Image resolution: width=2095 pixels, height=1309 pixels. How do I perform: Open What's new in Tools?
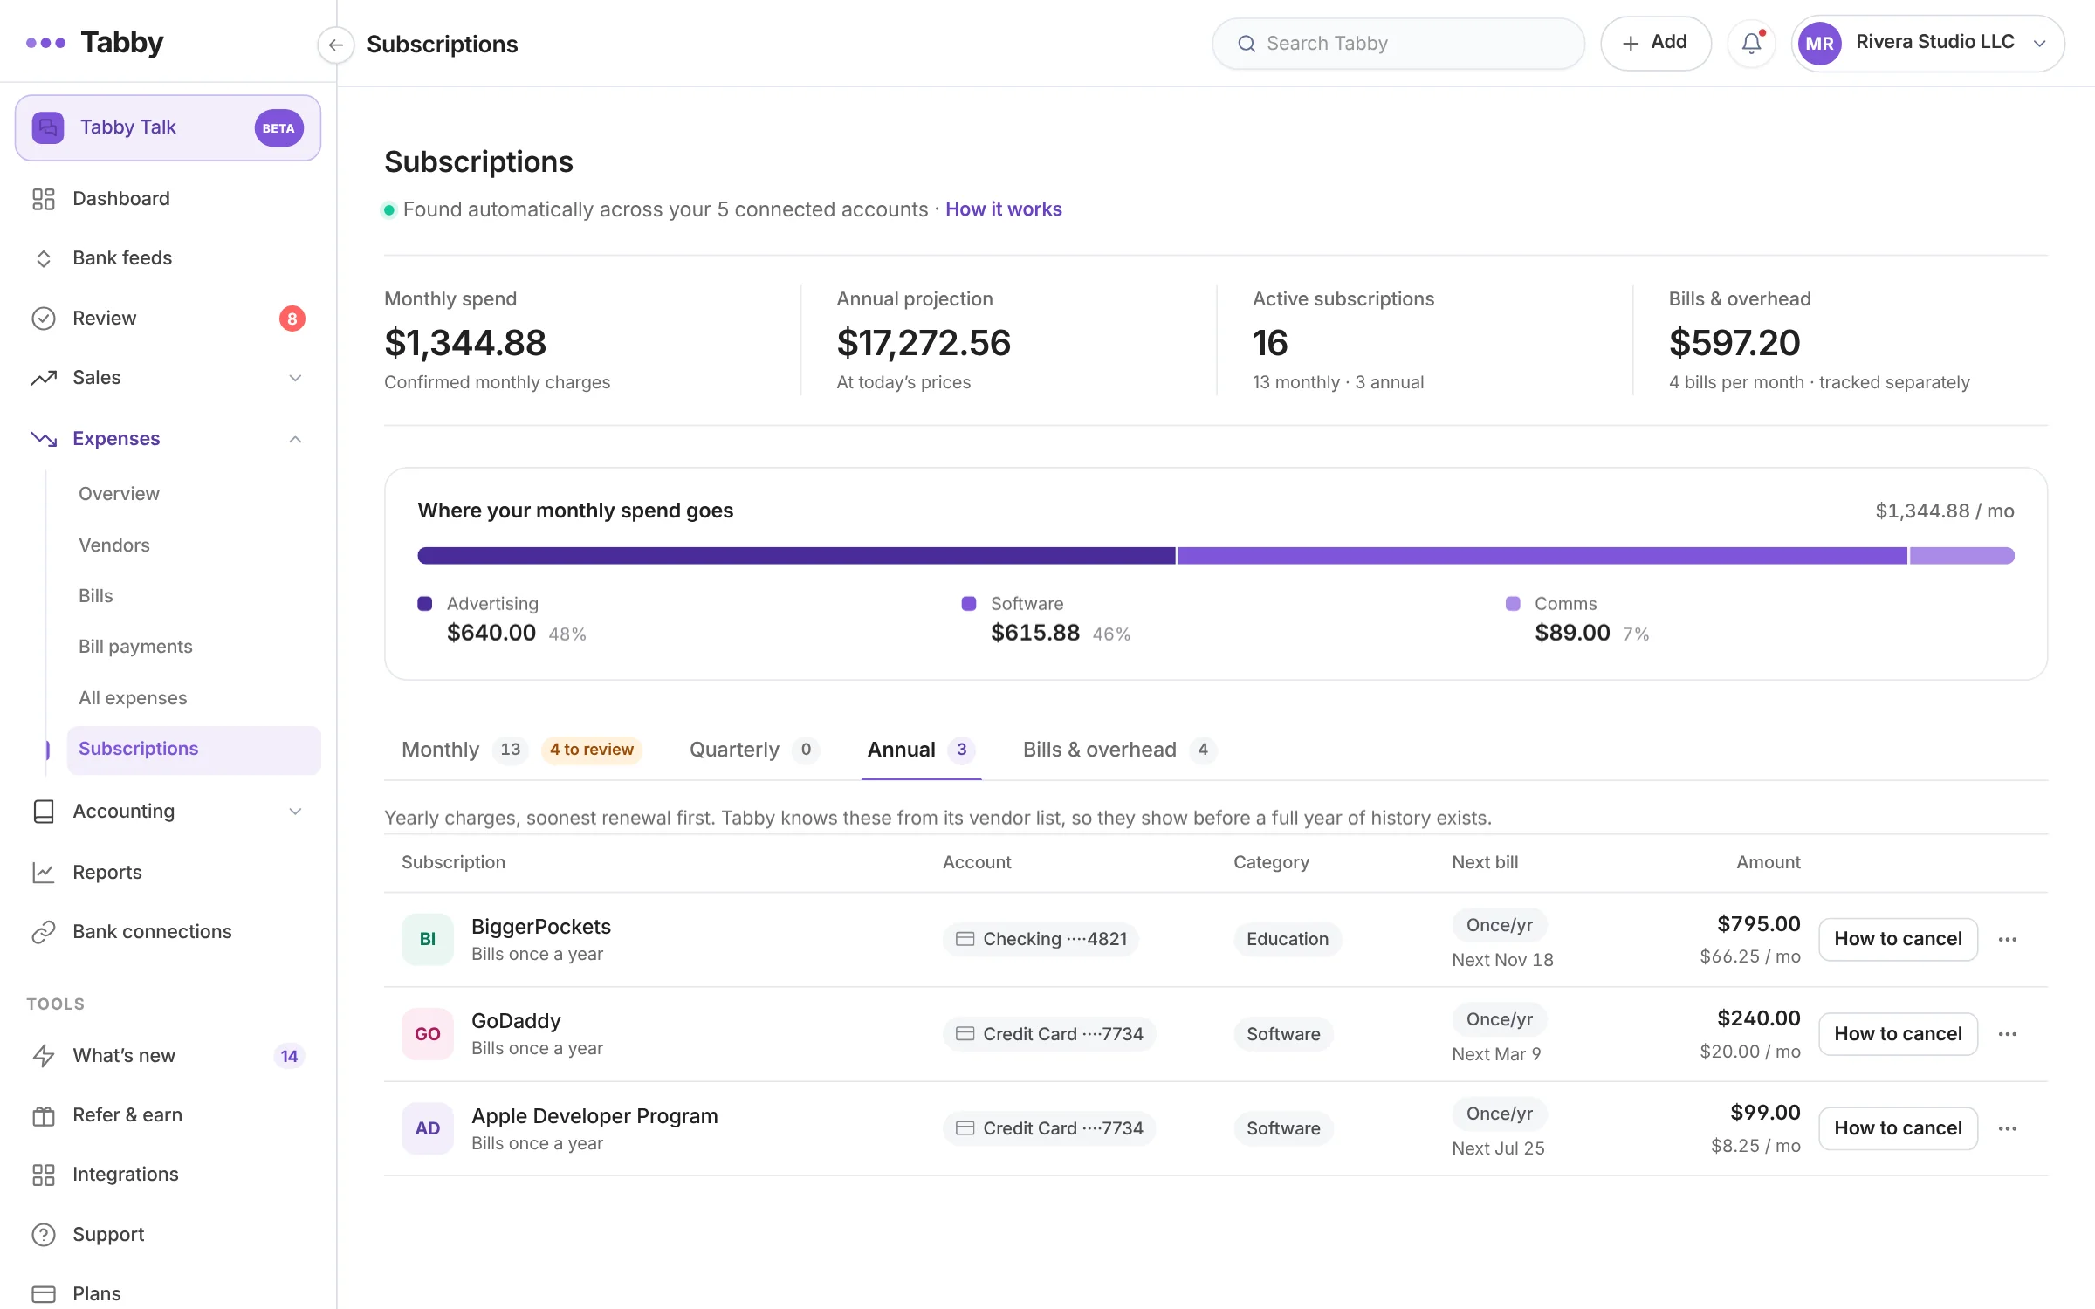point(168,1055)
